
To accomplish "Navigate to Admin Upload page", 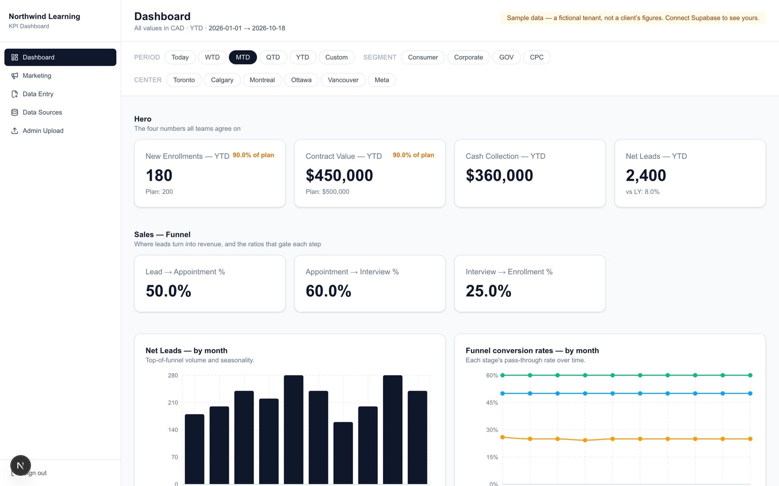I will (60, 130).
